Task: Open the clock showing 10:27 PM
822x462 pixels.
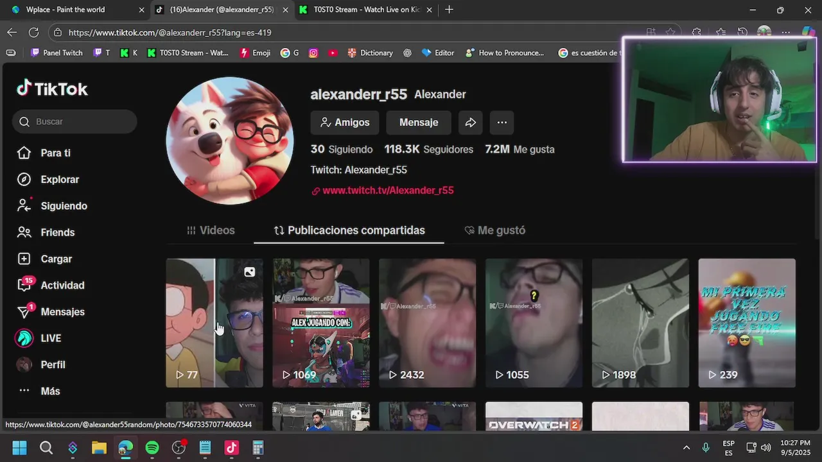Action: (796, 448)
